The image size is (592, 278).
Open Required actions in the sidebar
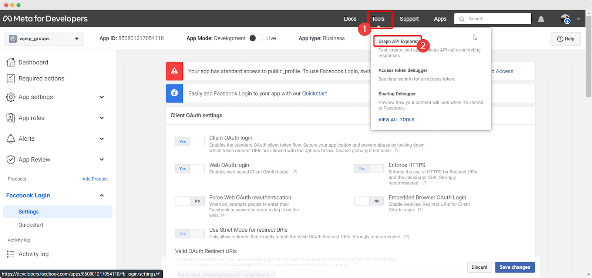pos(41,78)
